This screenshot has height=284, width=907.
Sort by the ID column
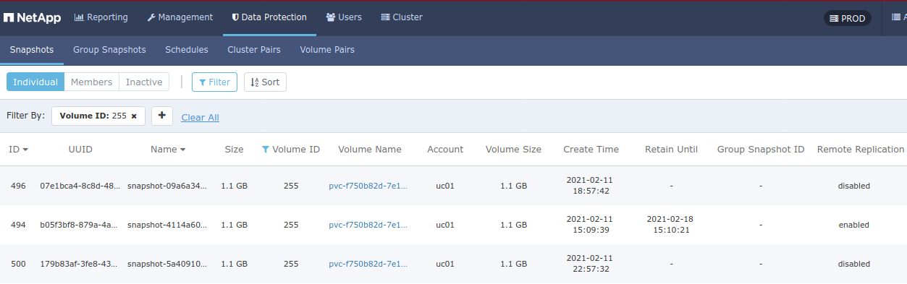(x=19, y=150)
